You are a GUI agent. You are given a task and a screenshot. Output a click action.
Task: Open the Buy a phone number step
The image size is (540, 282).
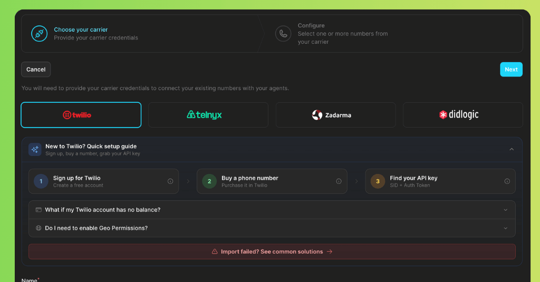272,181
